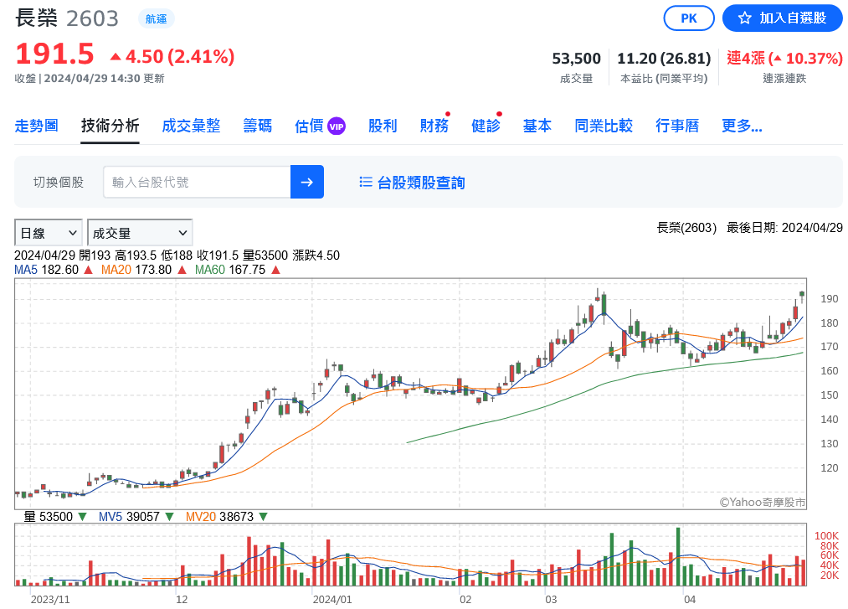Open the 同業比較 tab
The height and width of the screenshot is (609, 848).
tap(604, 126)
